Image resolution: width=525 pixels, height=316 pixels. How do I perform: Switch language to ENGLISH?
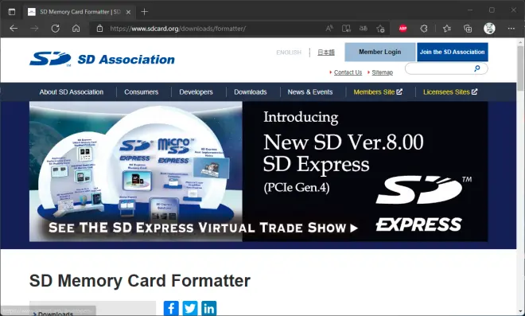pyautogui.click(x=289, y=53)
